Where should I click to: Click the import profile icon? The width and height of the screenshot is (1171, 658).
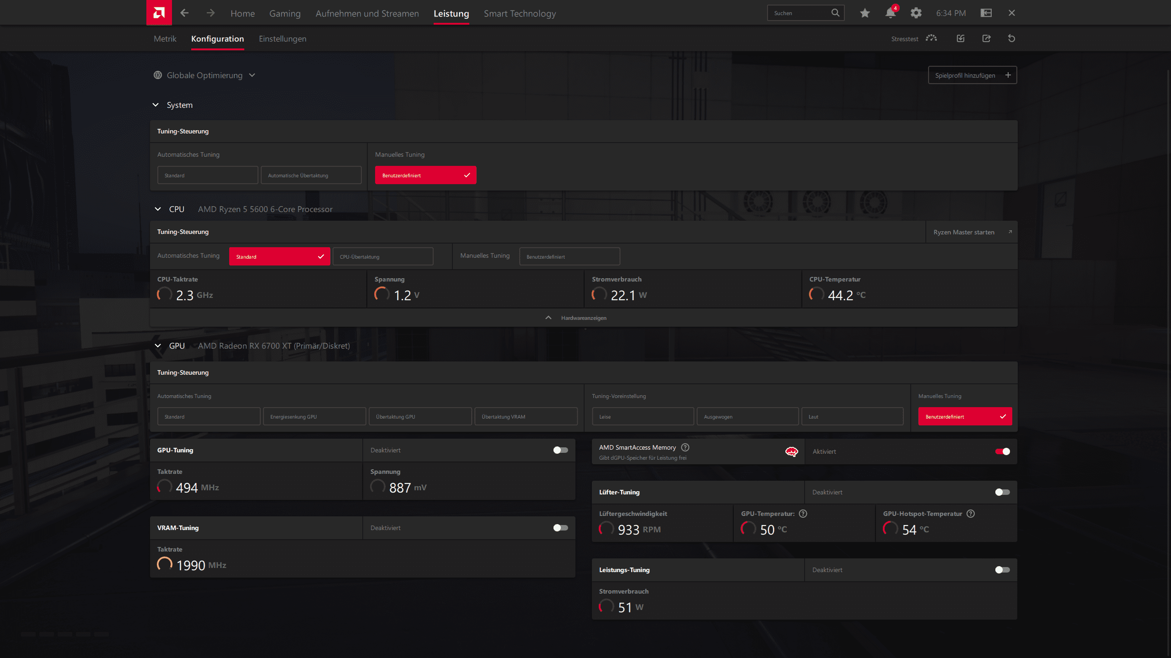click(x=961, y=38)
